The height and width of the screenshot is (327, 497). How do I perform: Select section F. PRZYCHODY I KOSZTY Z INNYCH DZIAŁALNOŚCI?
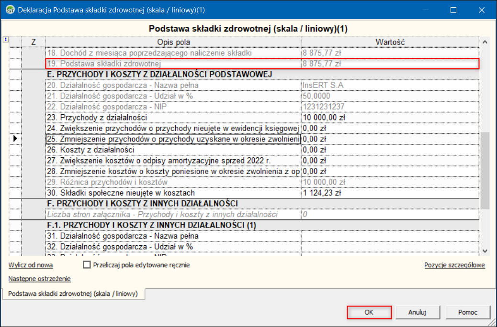pos(262,204)
